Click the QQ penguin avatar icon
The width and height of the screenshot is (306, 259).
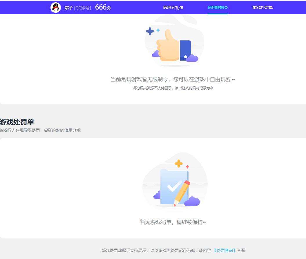(56, 8)
